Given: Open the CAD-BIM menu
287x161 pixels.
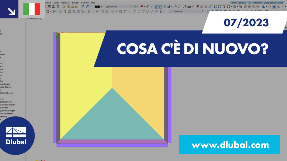Looking at the screenshot, I should (x=84, y=2).
